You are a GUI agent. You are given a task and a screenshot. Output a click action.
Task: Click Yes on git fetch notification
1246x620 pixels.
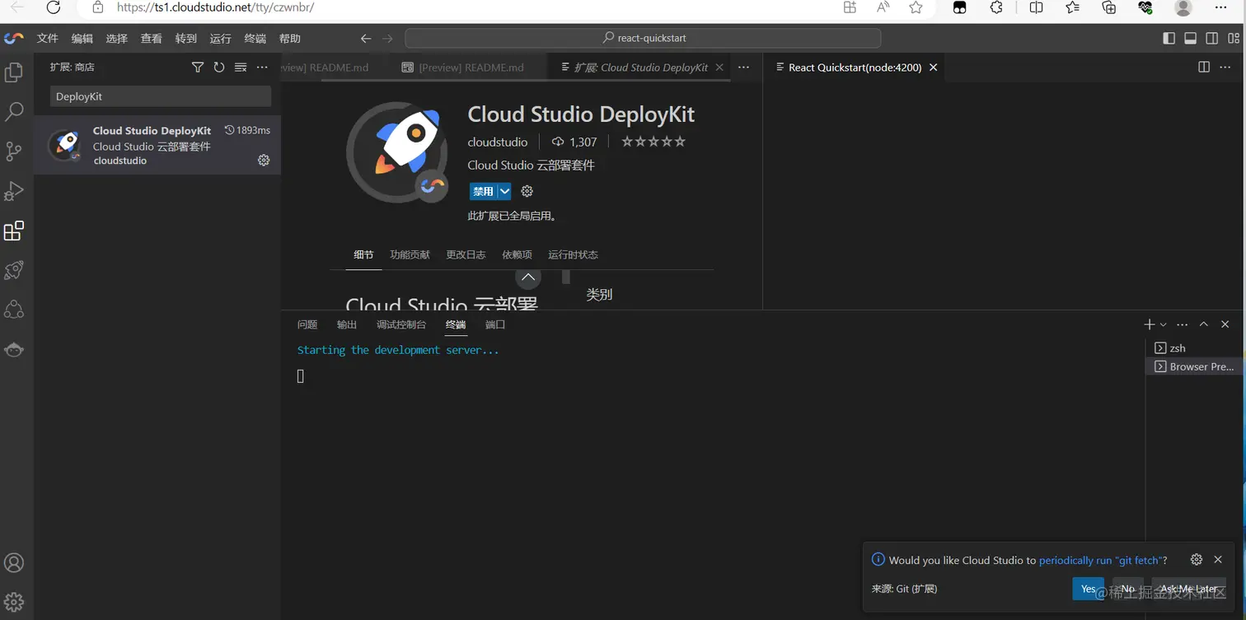point(1088,589)
